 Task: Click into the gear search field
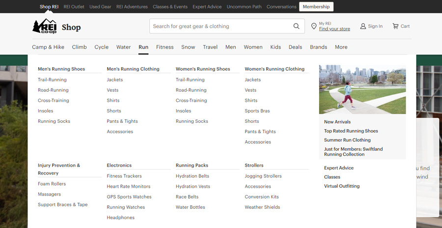pos(221,26)
